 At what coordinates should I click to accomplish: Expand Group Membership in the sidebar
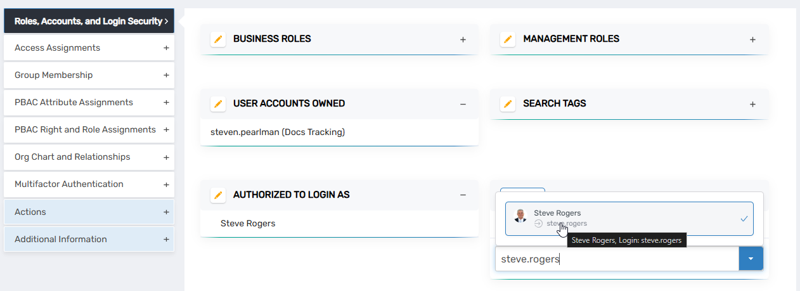(89, 75)
